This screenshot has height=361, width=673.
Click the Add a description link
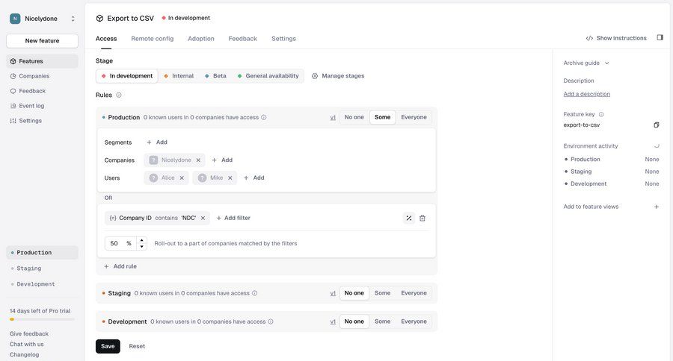coord(587,94)
